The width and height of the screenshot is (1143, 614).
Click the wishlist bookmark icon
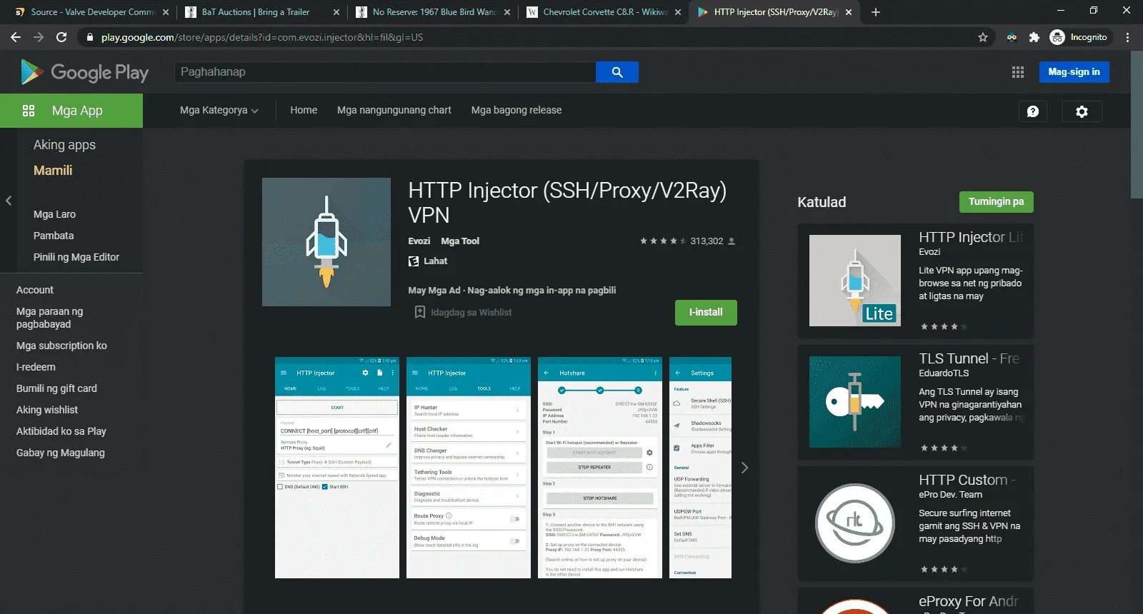coord(420,312)
